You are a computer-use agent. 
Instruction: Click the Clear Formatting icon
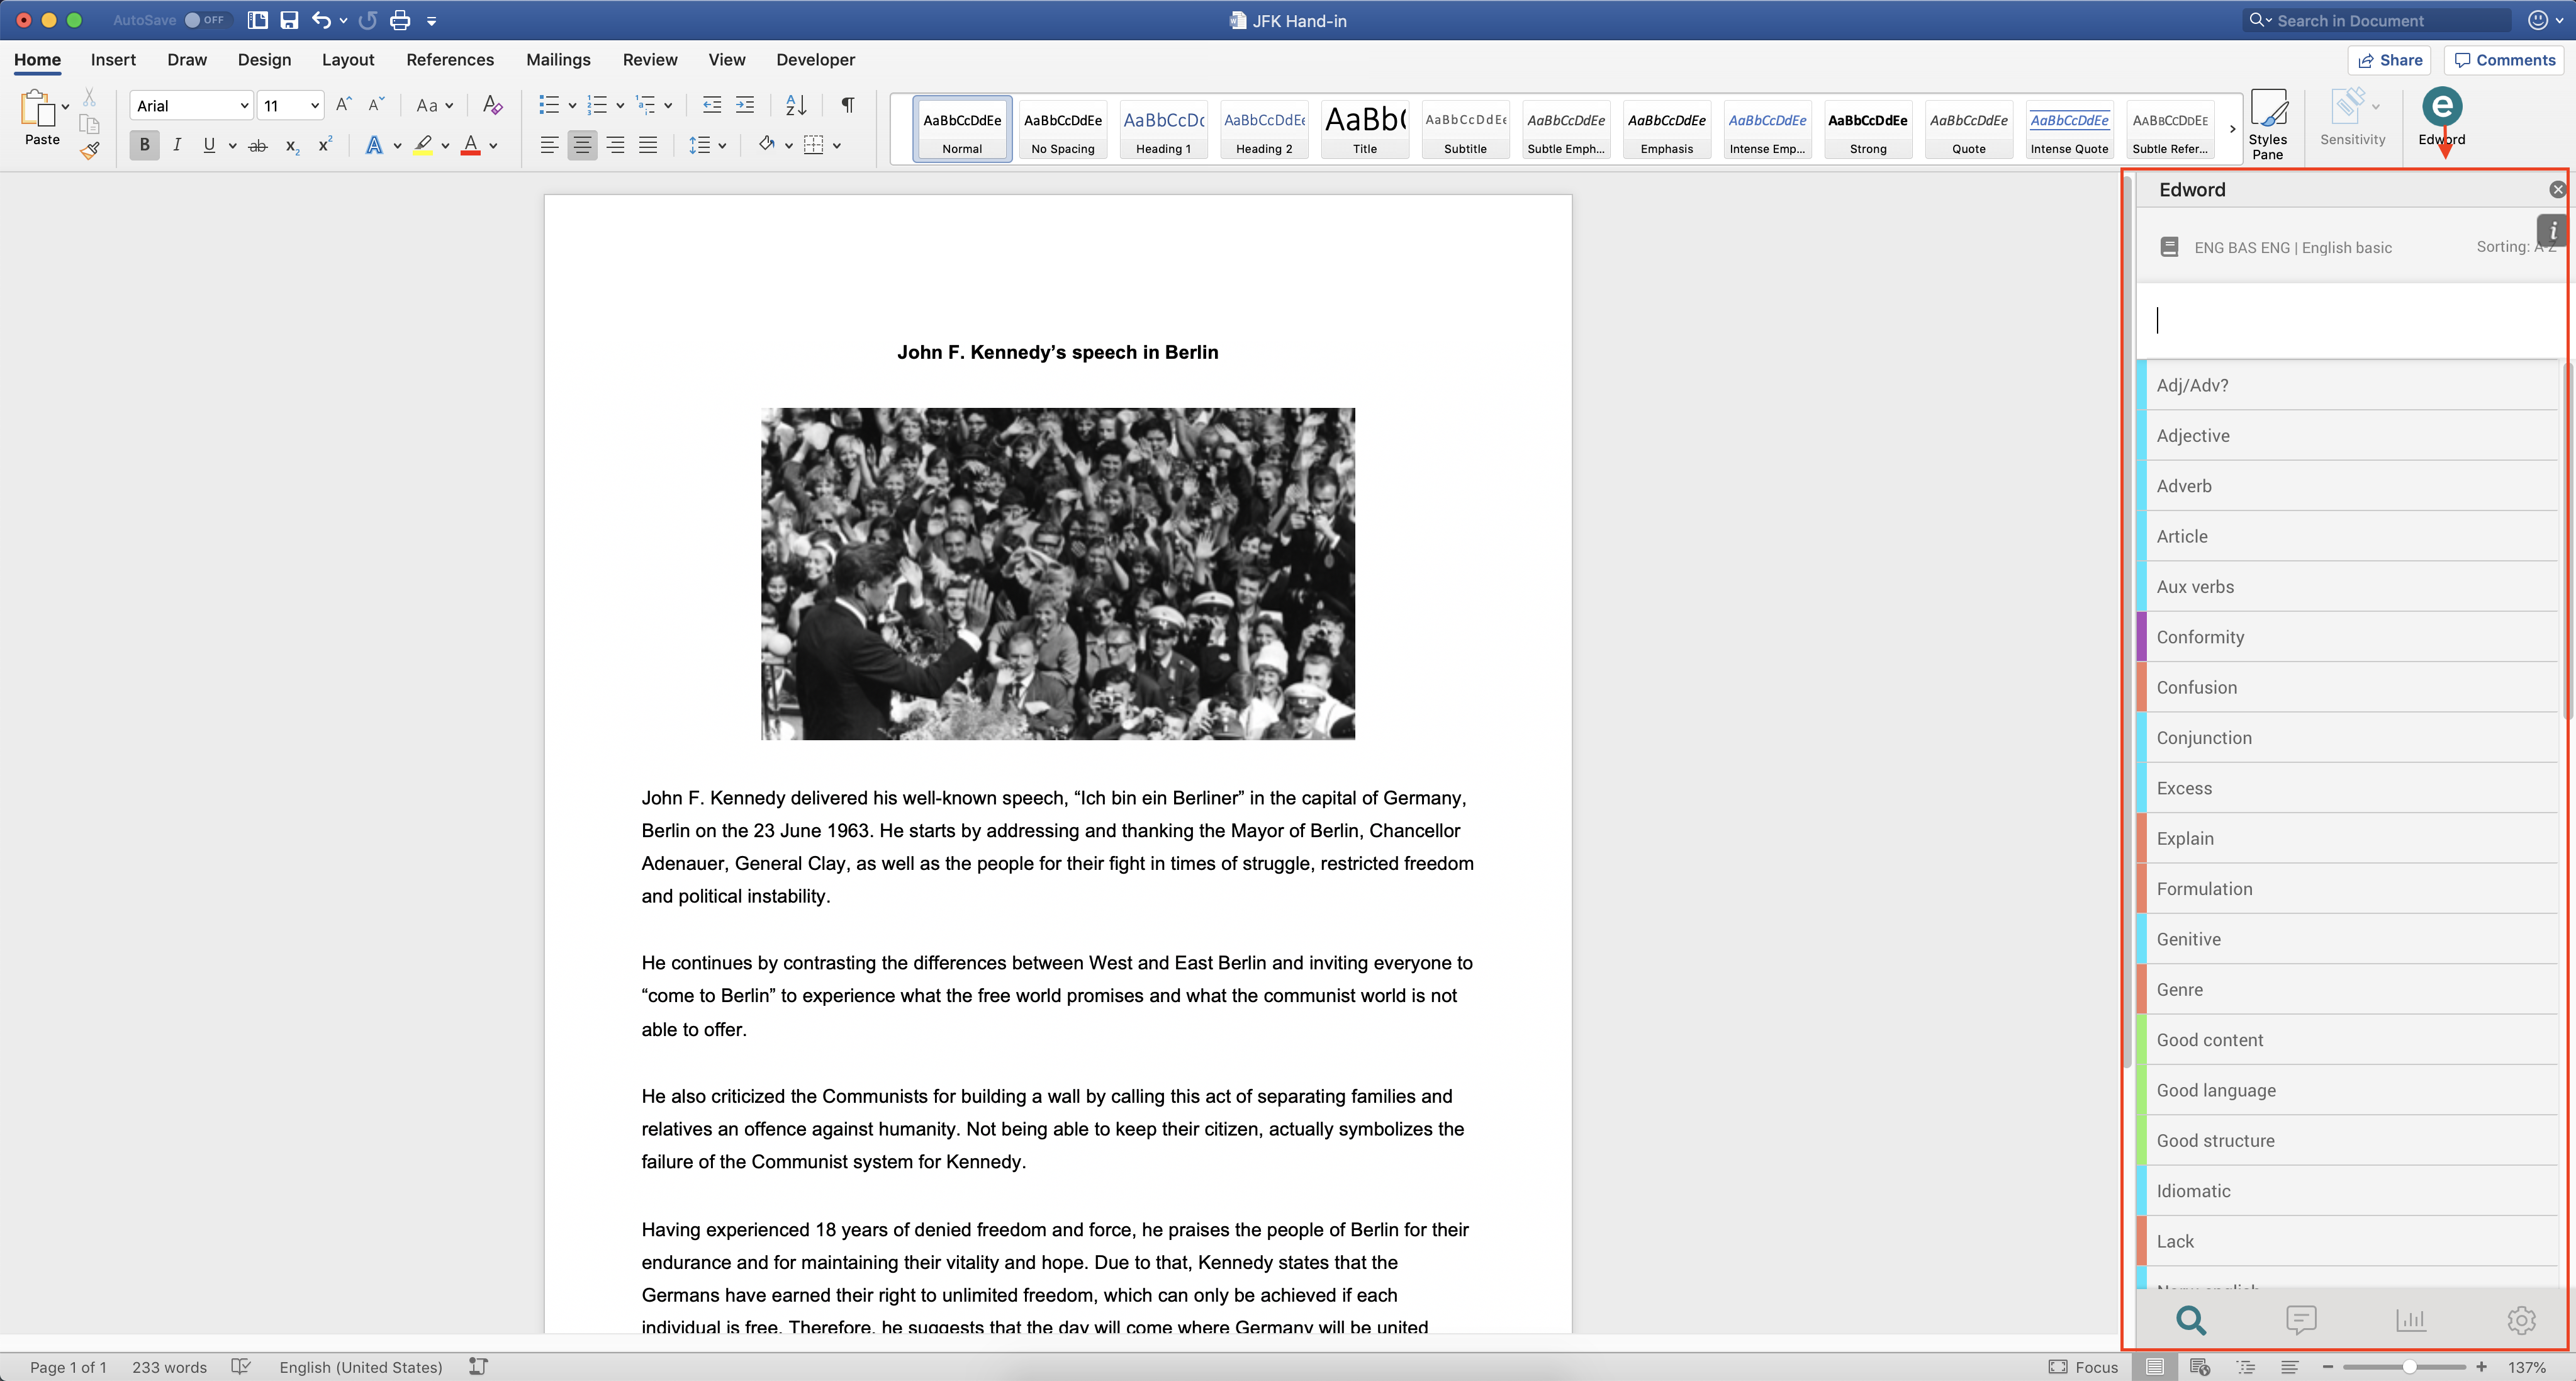pos(492,105)
